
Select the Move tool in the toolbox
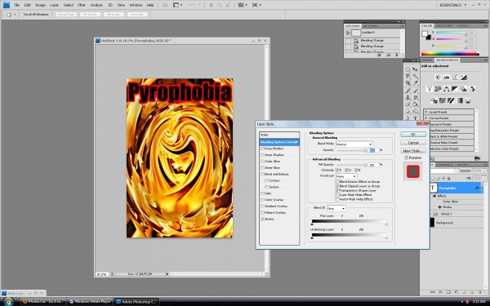[416, 69]
